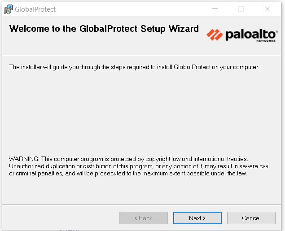
Task: Click the disabled Back button
Action: pos(143,218)
